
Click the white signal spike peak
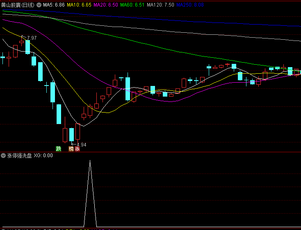point(90,161)
